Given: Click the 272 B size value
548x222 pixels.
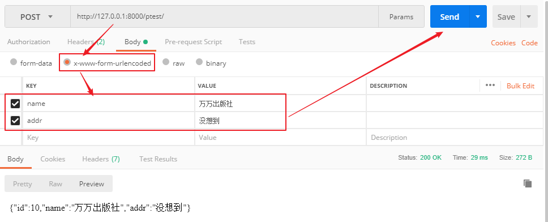Looking at the screenshot, I should click(x=524, y=157).
